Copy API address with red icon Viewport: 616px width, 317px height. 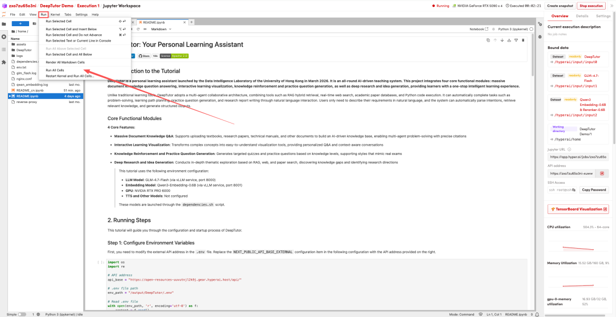[x=602, y=173]
